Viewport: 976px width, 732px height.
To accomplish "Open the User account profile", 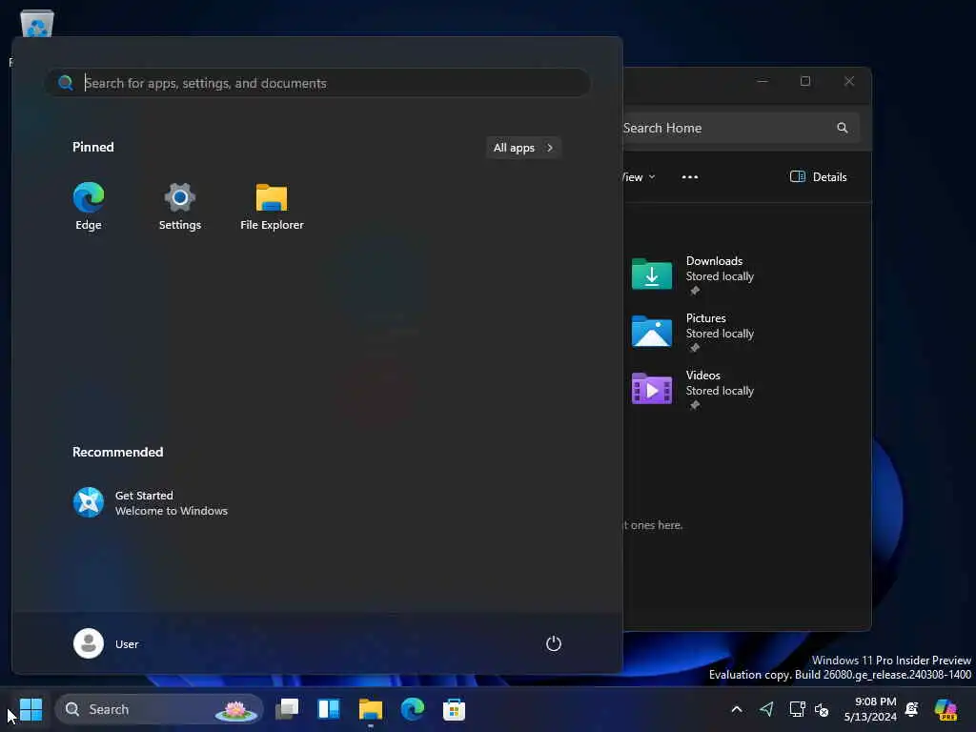I will point(107,643).
